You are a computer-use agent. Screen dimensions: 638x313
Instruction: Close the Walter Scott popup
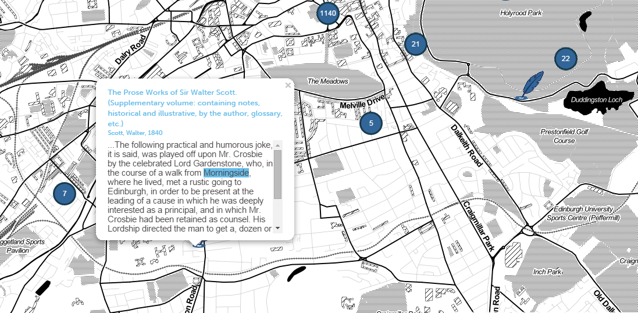(x=288, y=86)
